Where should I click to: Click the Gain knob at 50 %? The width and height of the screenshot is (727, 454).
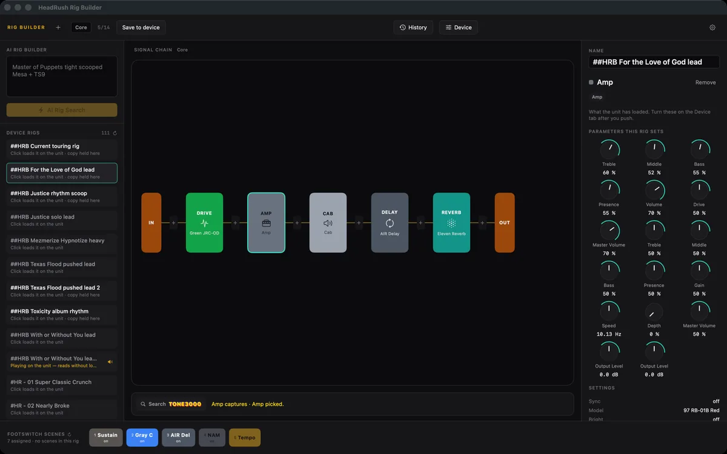click(699, 270)
